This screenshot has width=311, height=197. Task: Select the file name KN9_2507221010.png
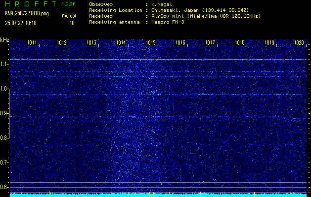point(27,13)
